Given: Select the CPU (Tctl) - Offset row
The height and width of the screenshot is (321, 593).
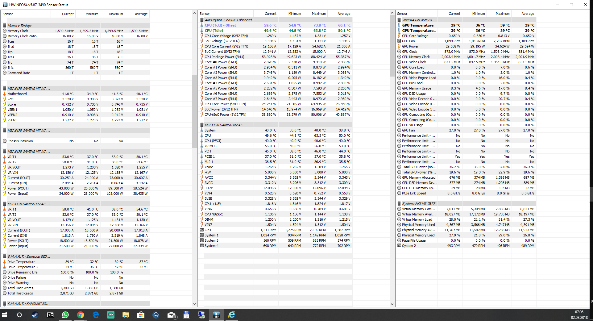Looking at the screenshot, I should 276,25.
